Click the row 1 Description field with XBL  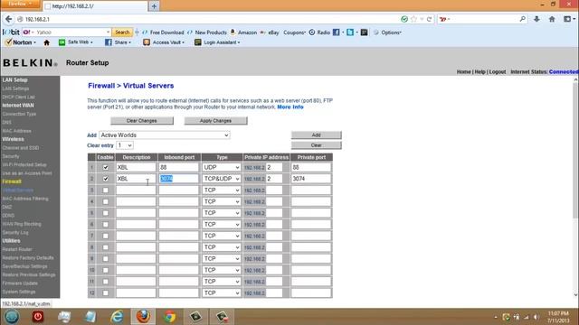(136, 167)
